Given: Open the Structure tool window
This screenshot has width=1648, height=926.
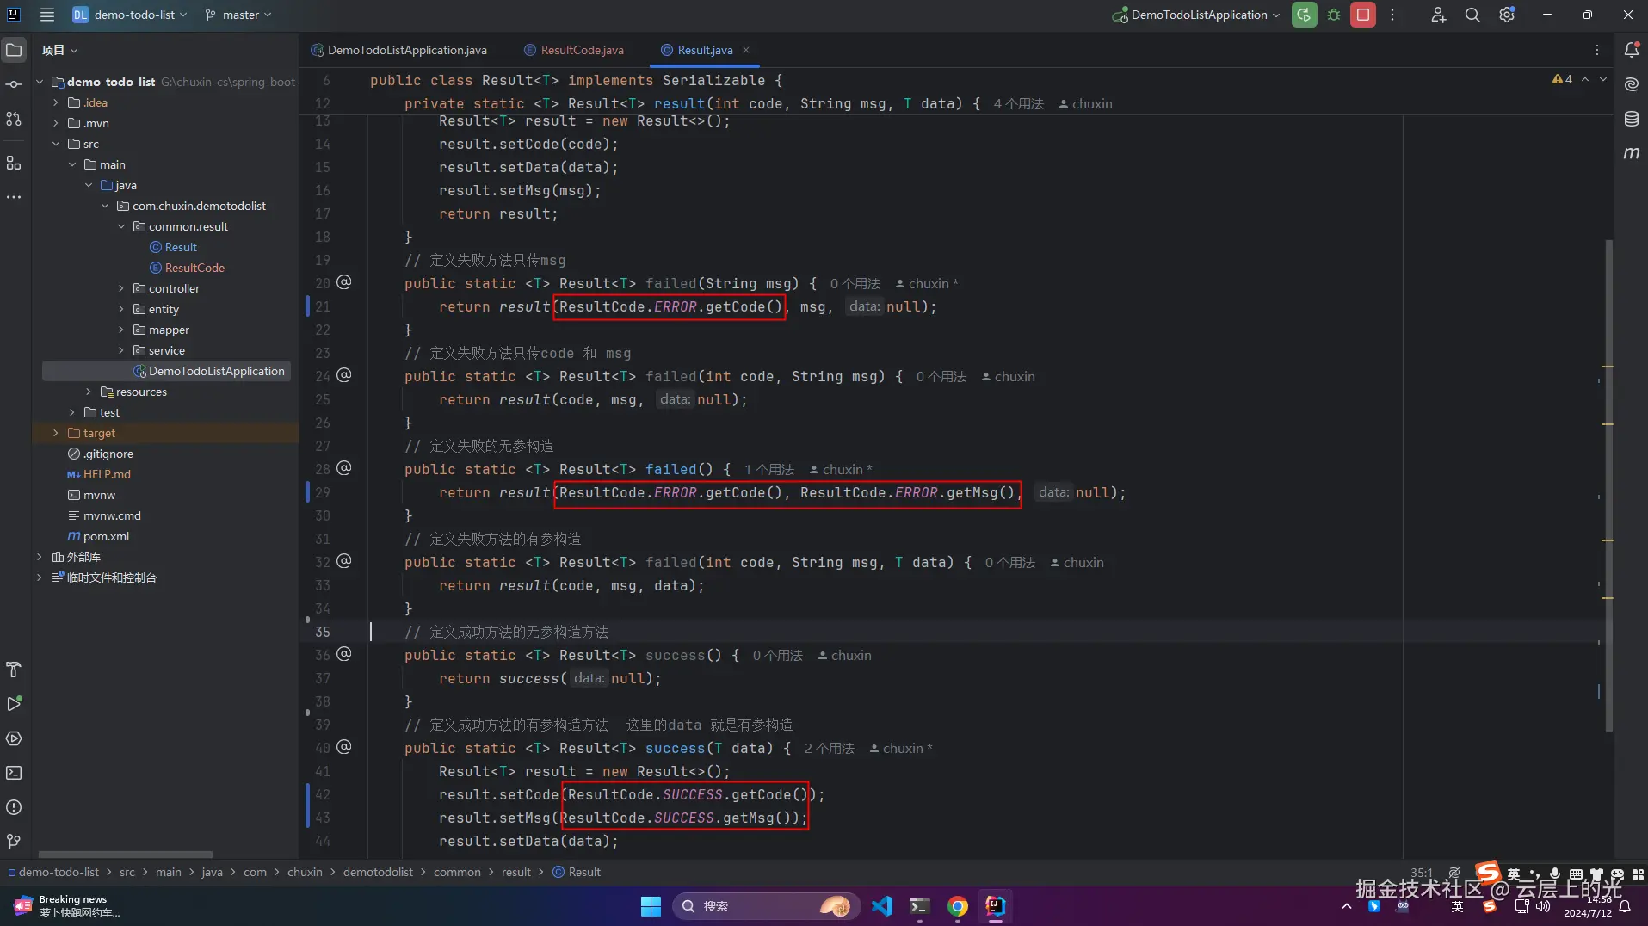Looking at the screenshot, I should coord(14,163).
